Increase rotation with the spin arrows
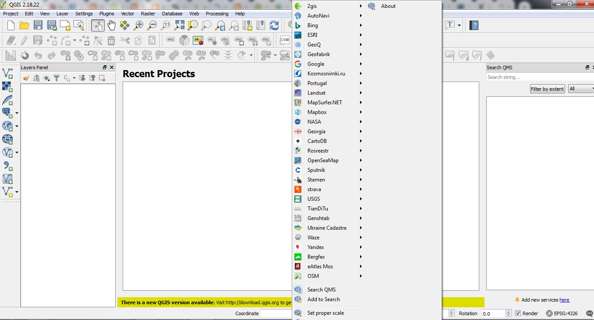 tap(508, 312)
